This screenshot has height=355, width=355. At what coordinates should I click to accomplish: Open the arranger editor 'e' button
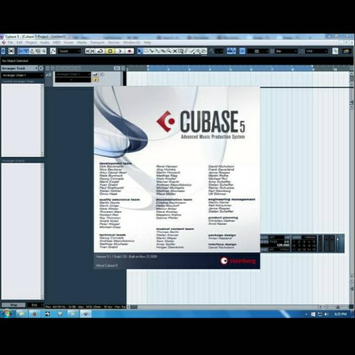pyautogui.click(x=95, y=74)
